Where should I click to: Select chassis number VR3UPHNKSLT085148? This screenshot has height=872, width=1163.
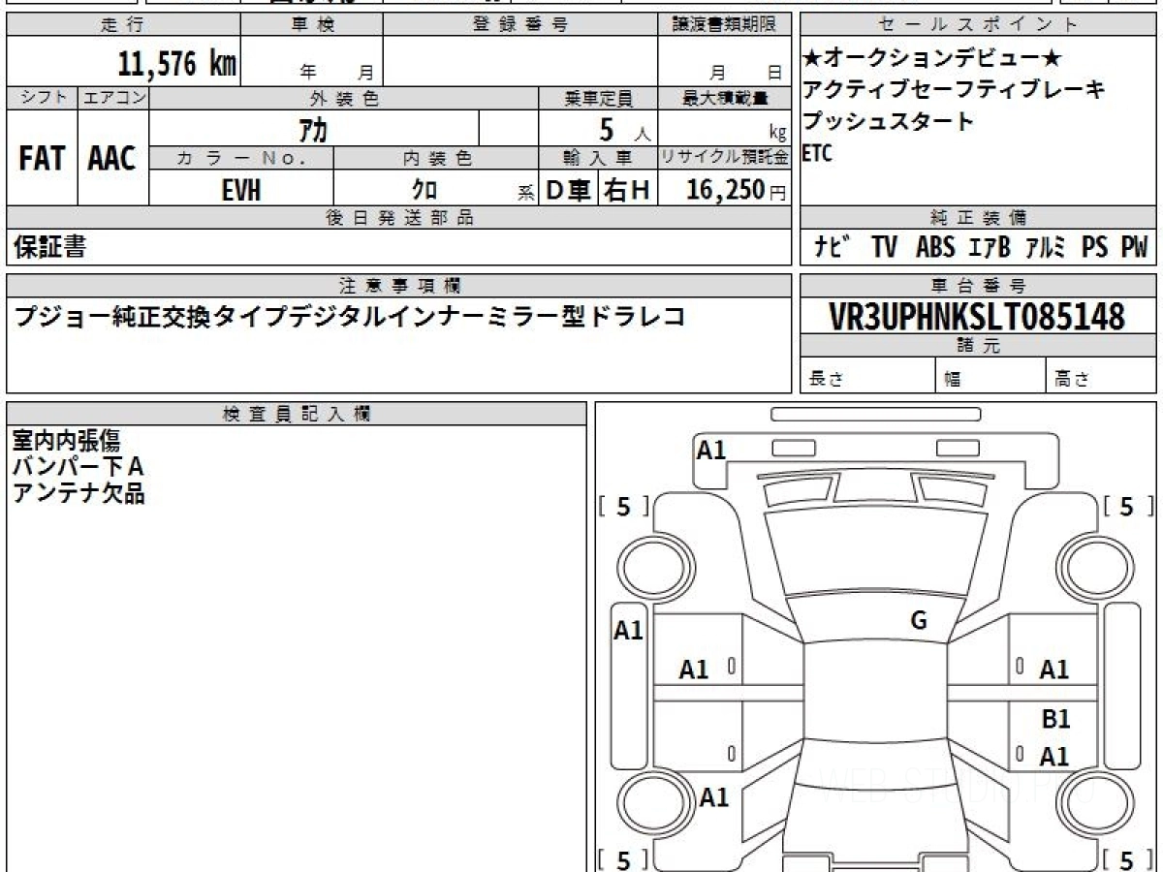point(978,317)
